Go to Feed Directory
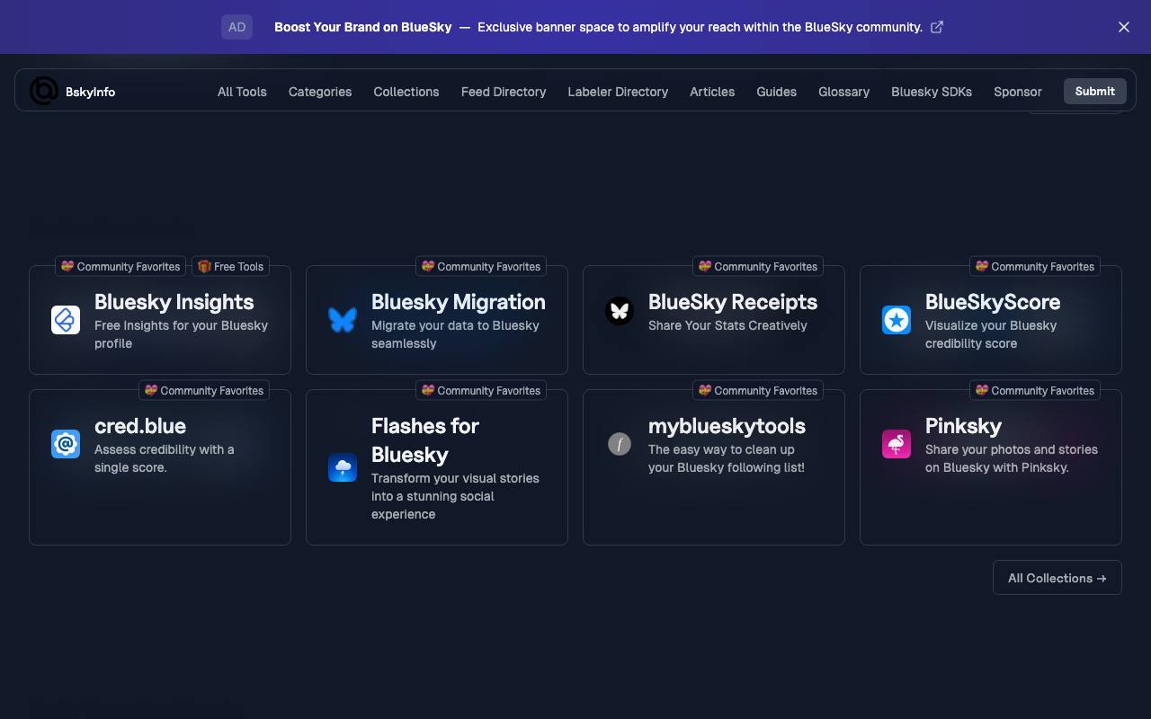Image resolution: width=1151 pixels, height=719 pixels. (x=504, y=92)
